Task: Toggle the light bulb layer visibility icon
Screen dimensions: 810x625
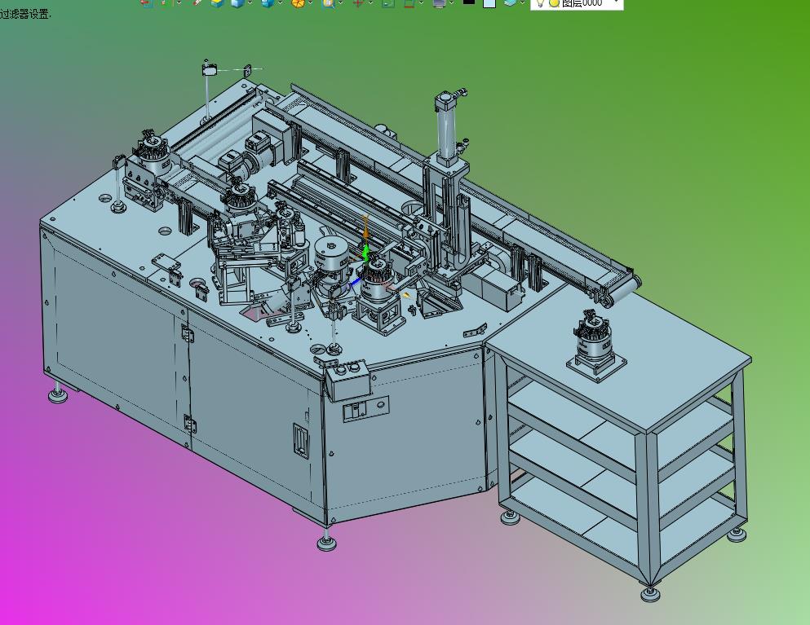Action: pyautogui.click(x=540, y=2)
